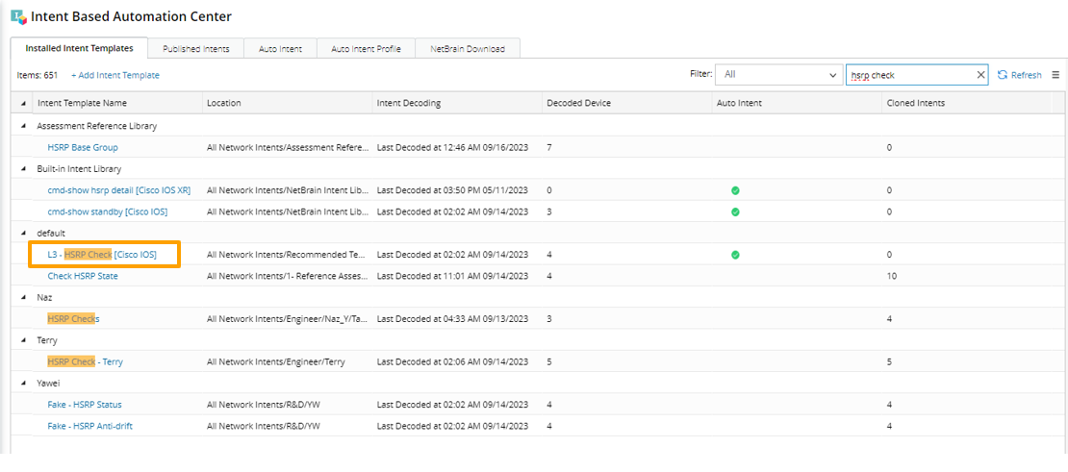The image size is (1068, 472).
Task: Click the green Auto Intent check for L3 - HSRP Check
Action: pyautogui.click(x=735, y=255)
